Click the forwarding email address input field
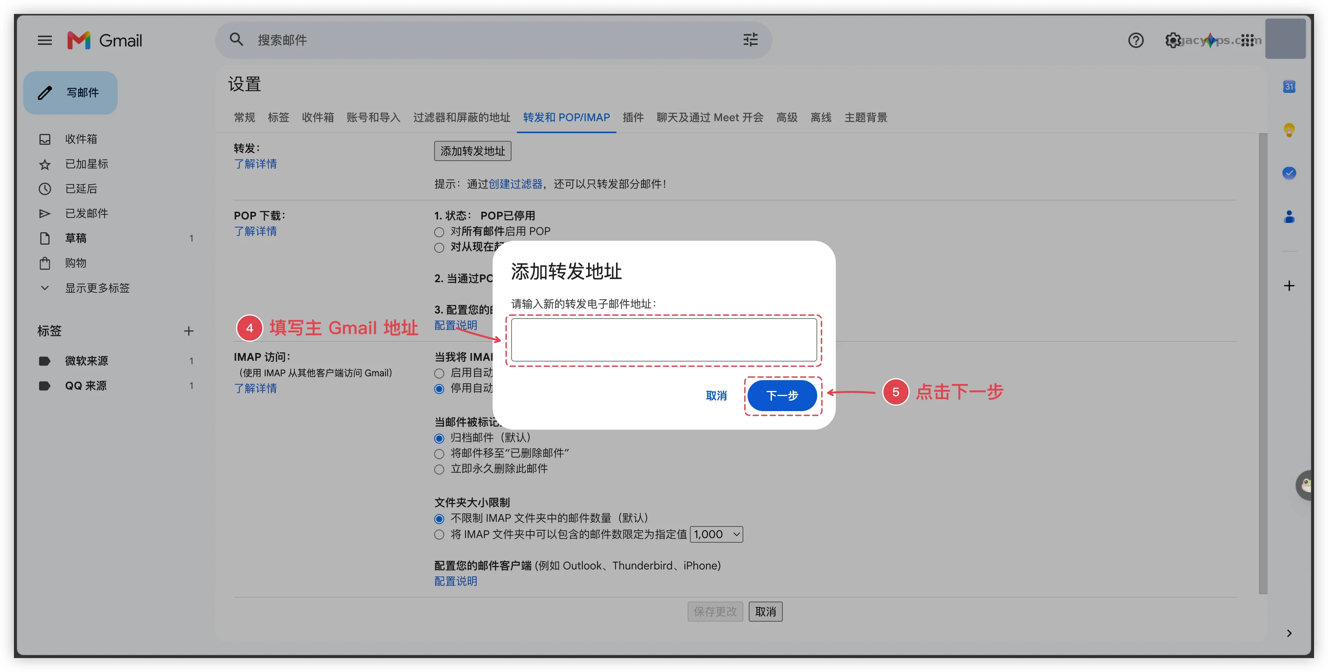The image size is (1328, 672). (664, 340)
